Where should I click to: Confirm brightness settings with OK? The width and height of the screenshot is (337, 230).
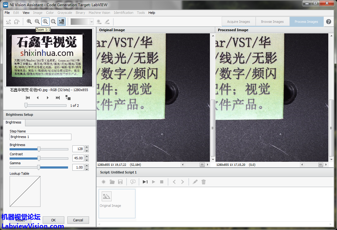pos(53,220)
